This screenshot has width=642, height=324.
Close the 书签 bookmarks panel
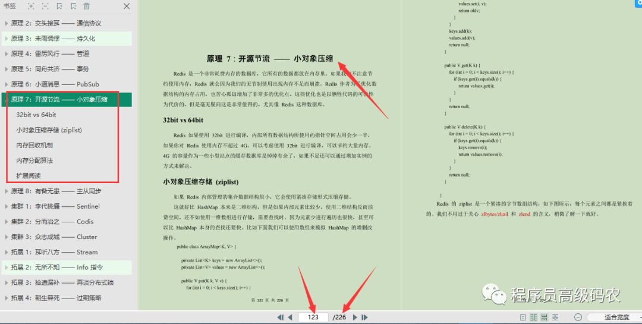click(x=127, y=6)
